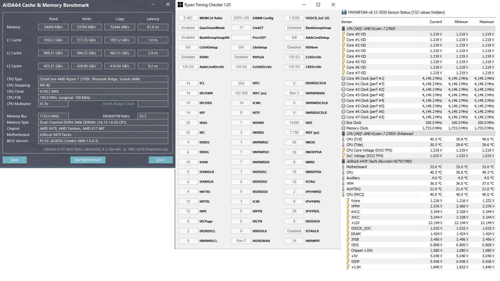
Task: Click the tWRWRBAN value field
Action: click(x=294, y=93)
